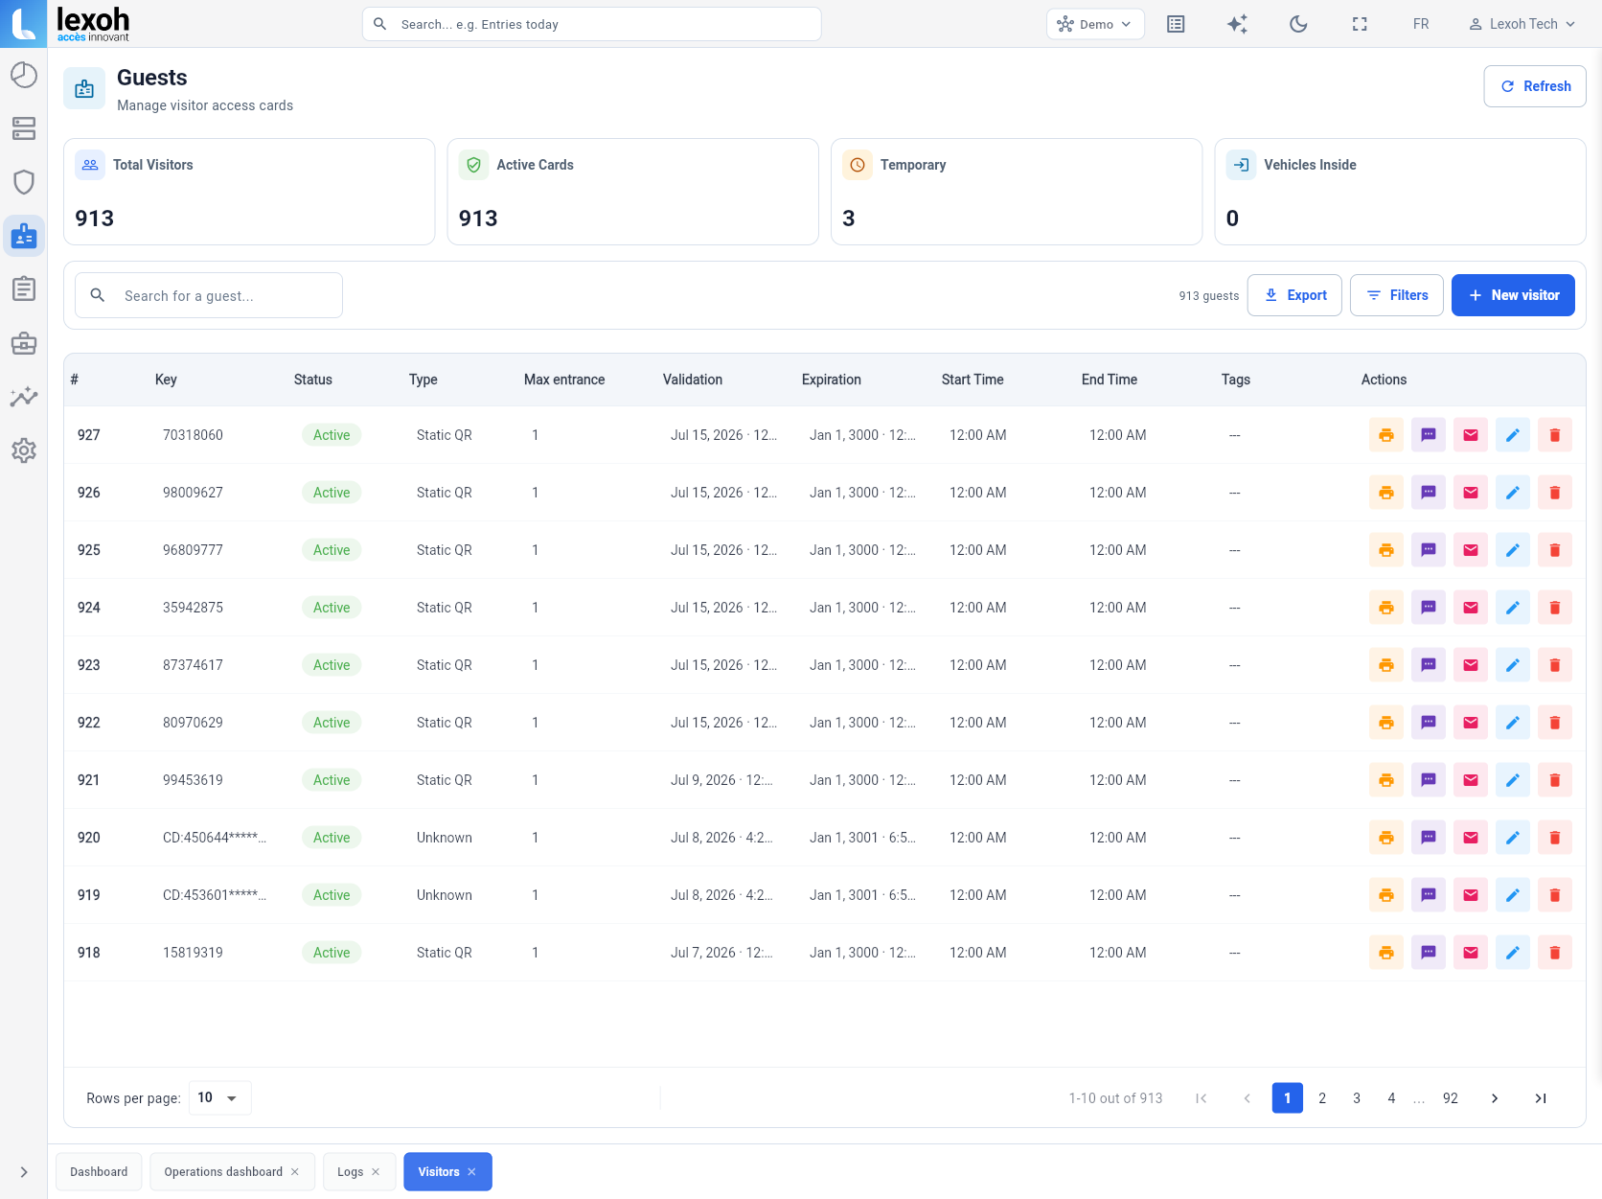Image resolution: width=1602 pixels, height=1199 pixels.
Task: Go to pagination page 3
Action: pyautogui.click(x=1357, y=1098)
